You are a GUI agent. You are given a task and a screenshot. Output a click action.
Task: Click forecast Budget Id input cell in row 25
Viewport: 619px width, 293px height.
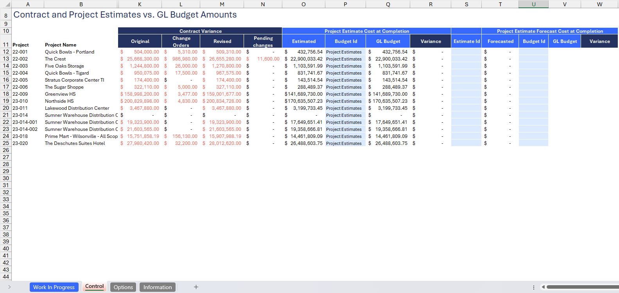pos(533,143)
